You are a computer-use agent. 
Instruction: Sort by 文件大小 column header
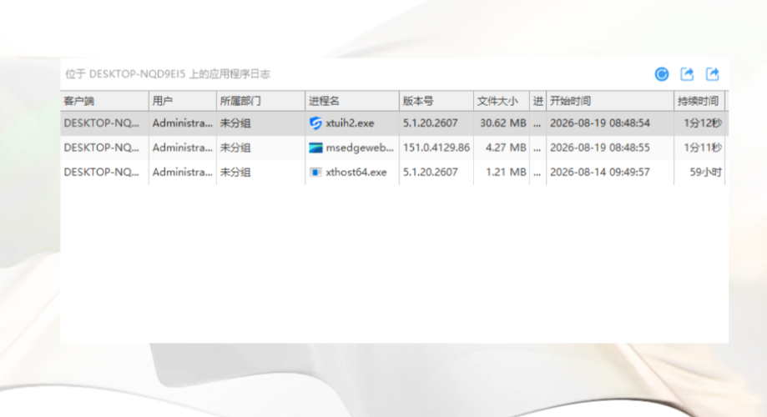(x=502, y=101)
